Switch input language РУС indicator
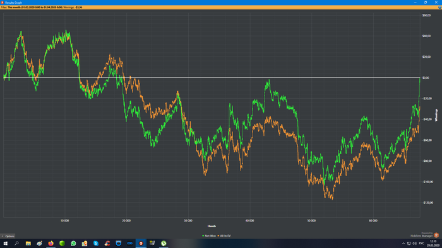Viewport: 442px width, 248px height. point(422,244)
